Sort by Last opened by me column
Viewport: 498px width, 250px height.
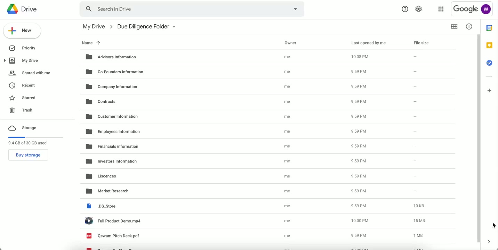point(368,43)
